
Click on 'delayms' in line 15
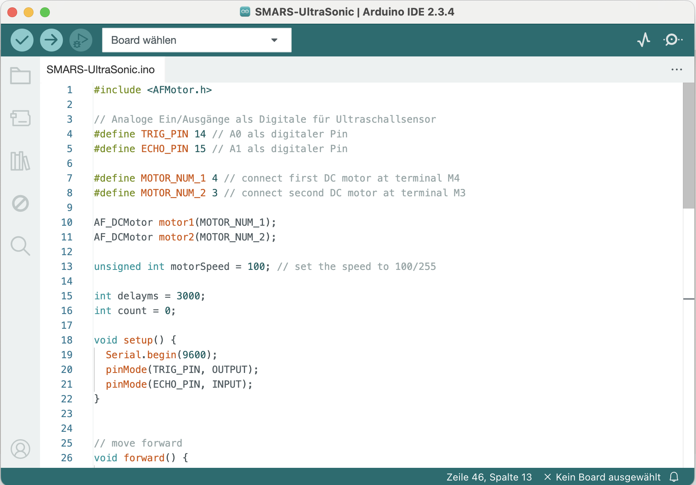138,296
